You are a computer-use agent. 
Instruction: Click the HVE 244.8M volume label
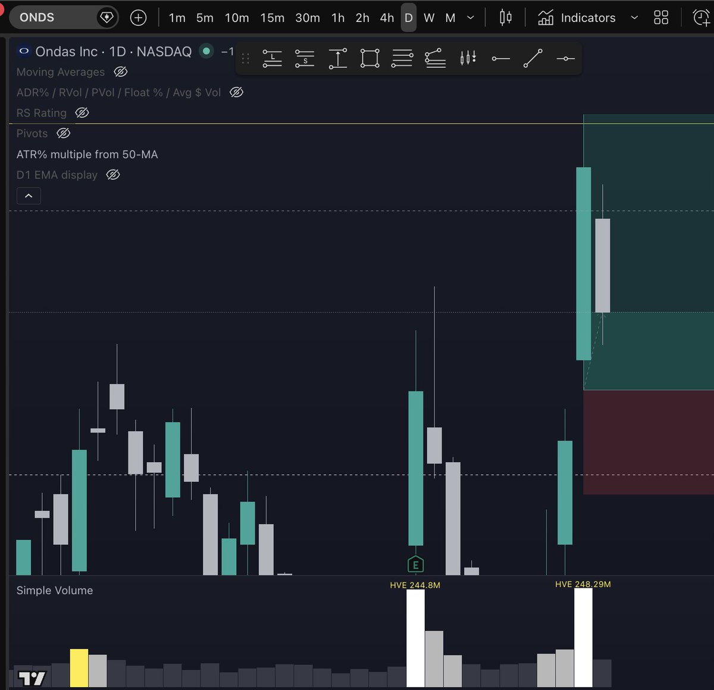415,585
